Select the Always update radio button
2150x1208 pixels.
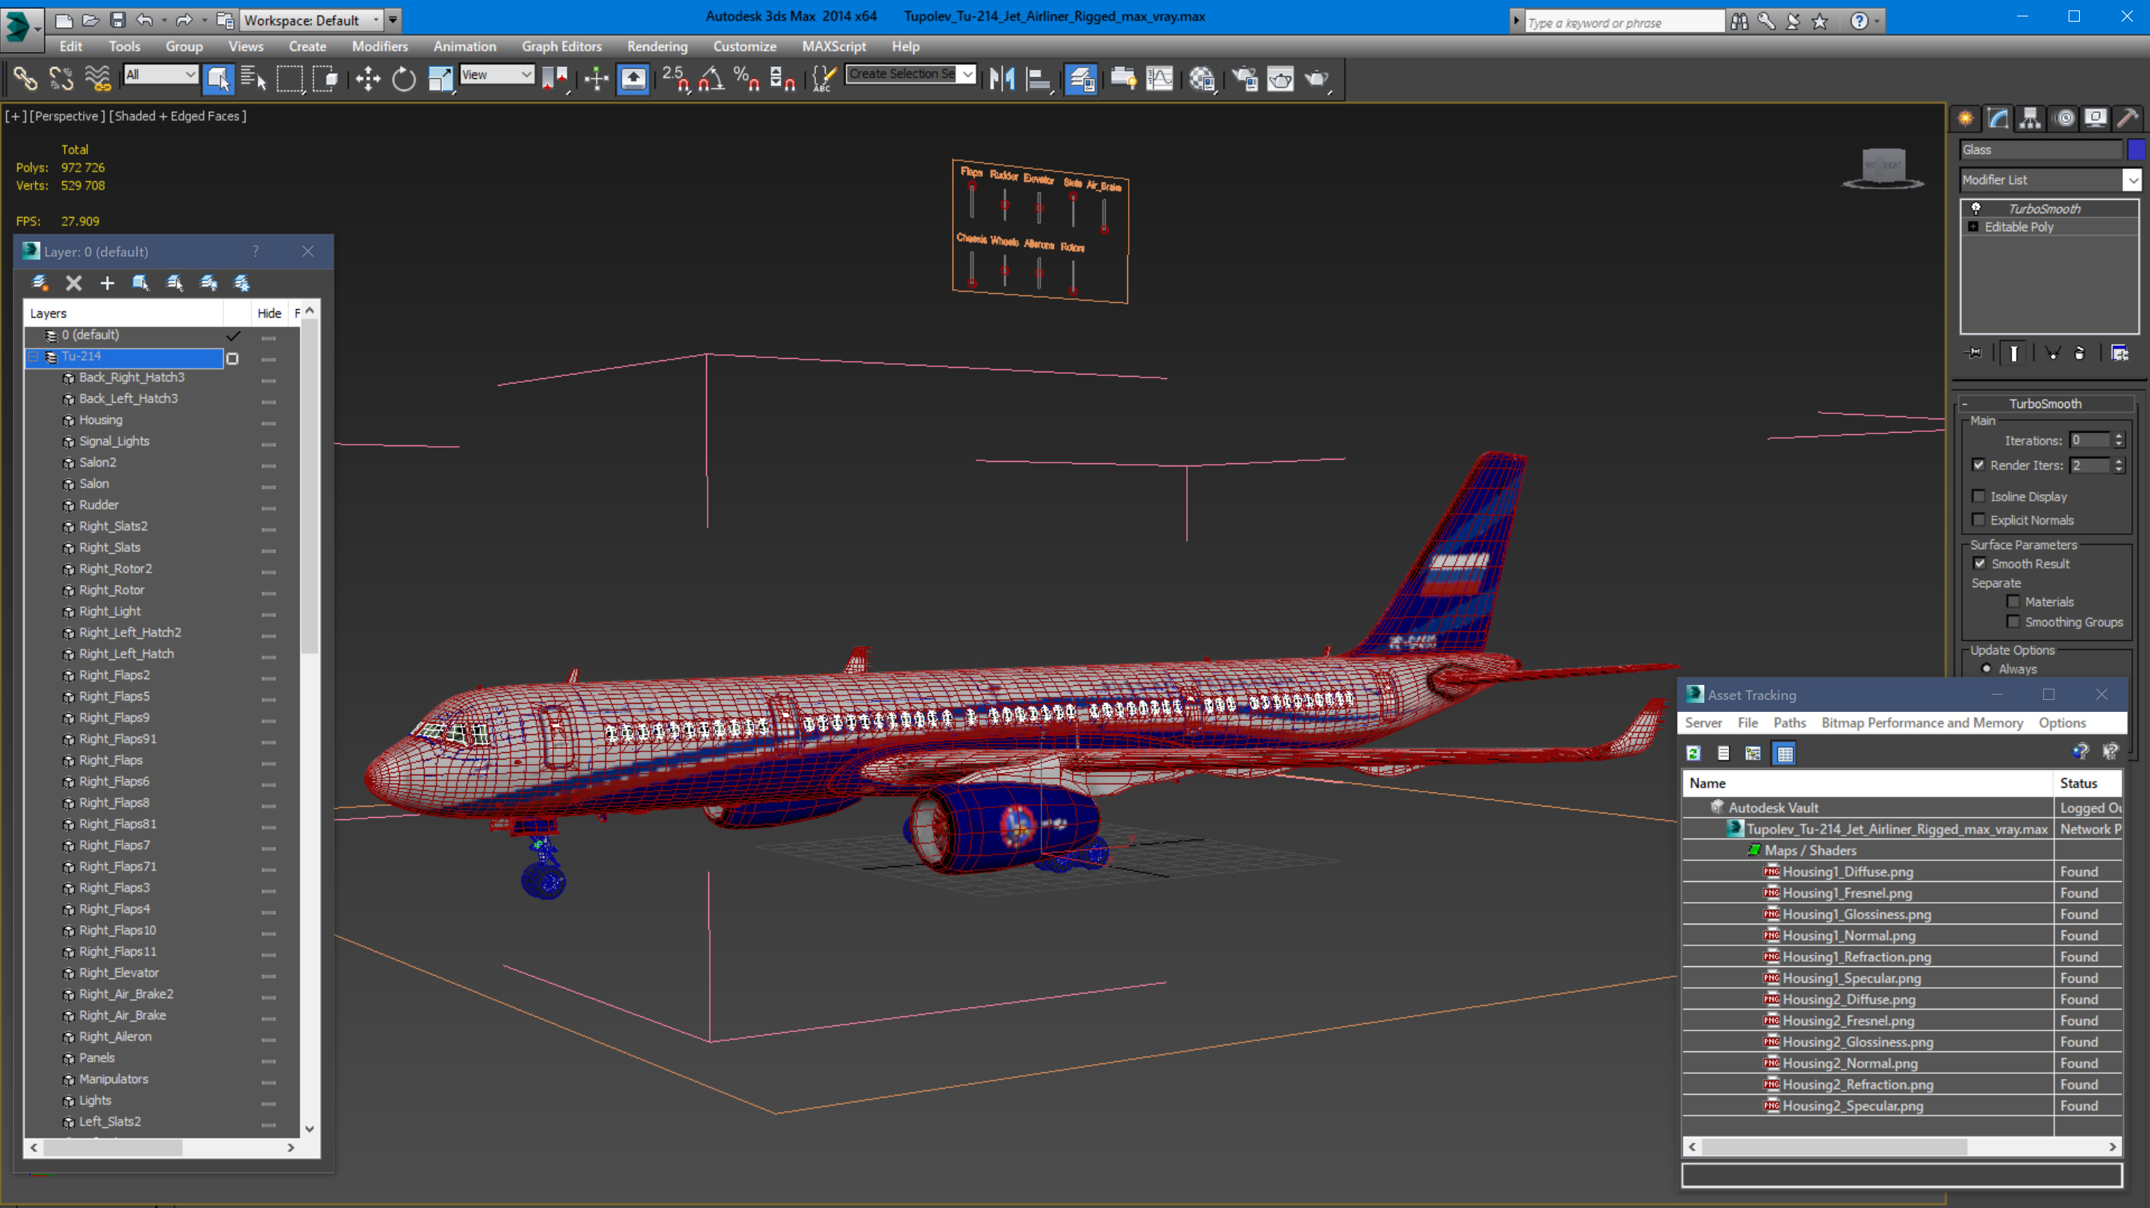pyautogui.click(x=1987, y=669)
